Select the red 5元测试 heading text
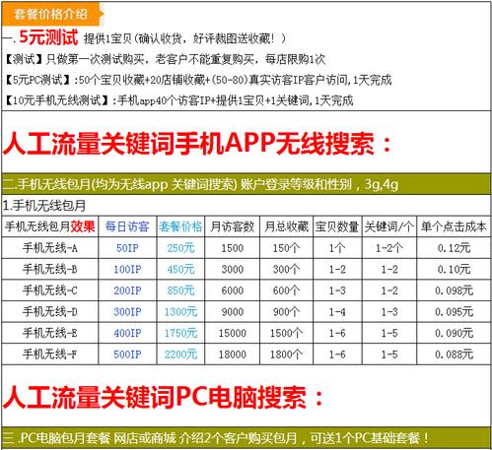This screenshot has width=492, height=450. tap(48, 37)
